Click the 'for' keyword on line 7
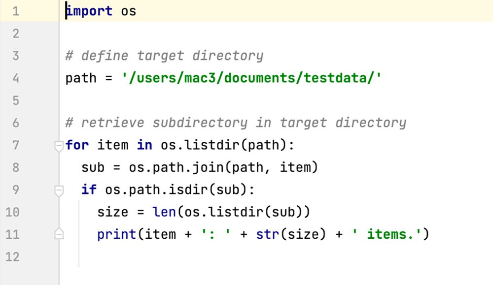Viewport: 493px width, 285px height. (x=76, y=145)
